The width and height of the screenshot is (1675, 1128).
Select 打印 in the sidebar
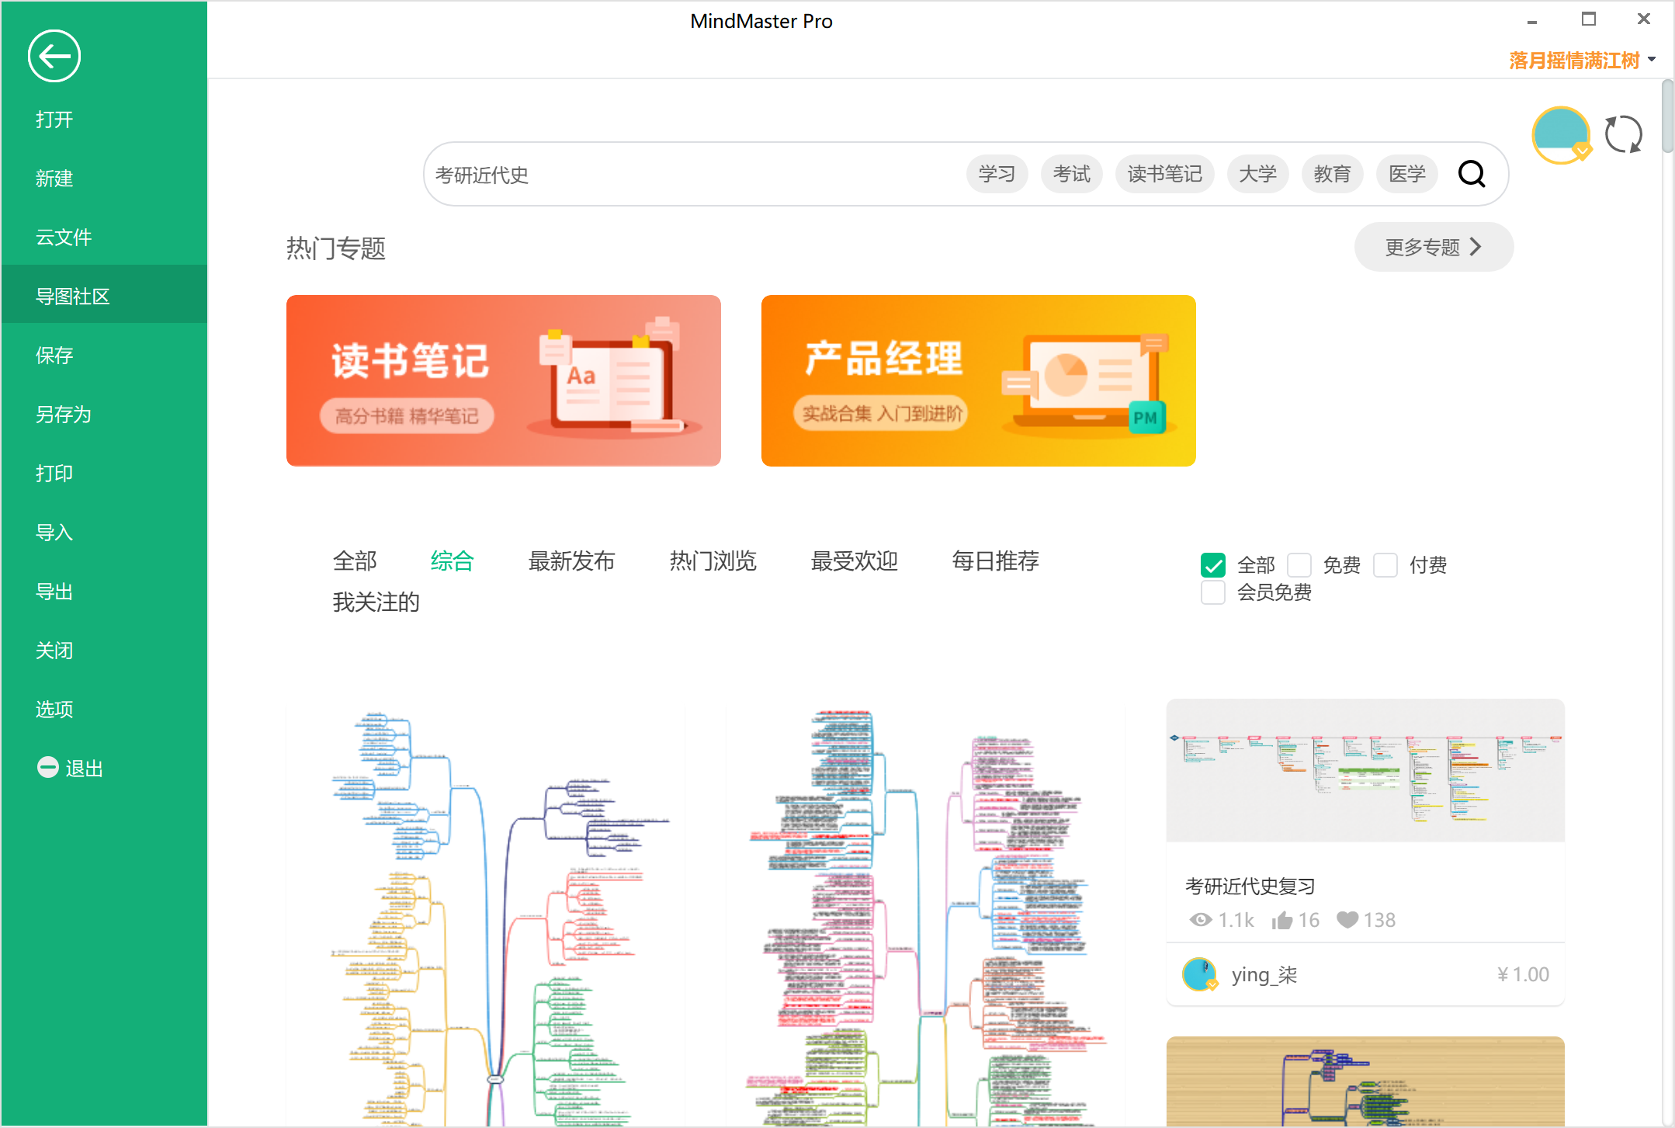pyautogui.click(x=104, y=474)
